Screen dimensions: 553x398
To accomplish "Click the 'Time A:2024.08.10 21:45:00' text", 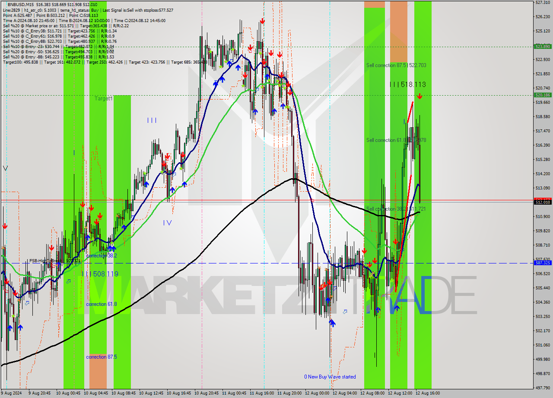I will click(29, 20).
